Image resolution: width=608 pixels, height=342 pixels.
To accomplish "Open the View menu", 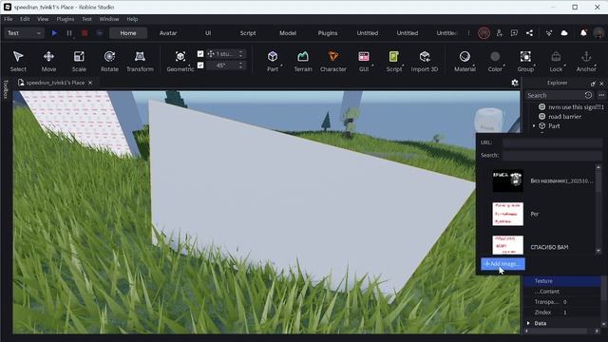I will 43,19.
